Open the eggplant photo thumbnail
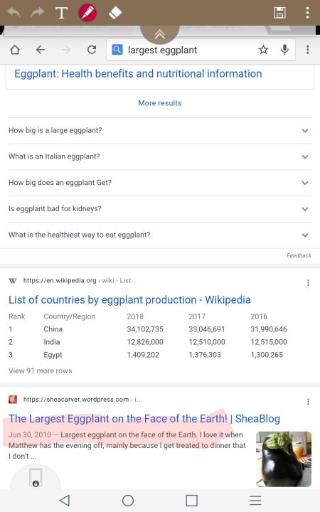Image resolution: width=320 pixels, height=512 pixels. pos(284,459)
